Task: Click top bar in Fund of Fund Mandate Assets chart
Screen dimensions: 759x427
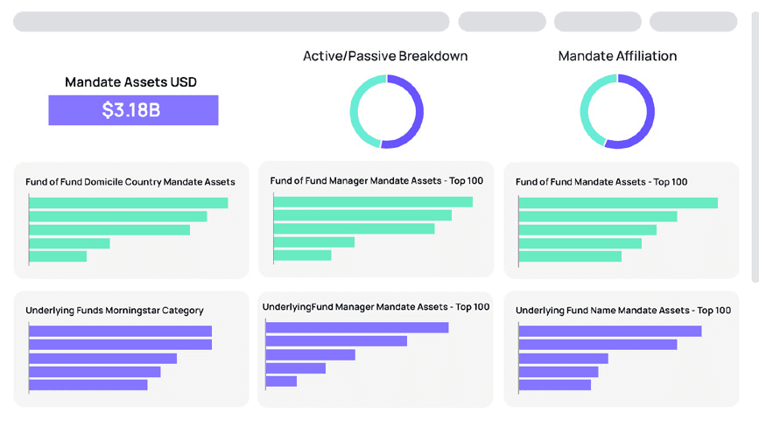Action: [618, 203]
